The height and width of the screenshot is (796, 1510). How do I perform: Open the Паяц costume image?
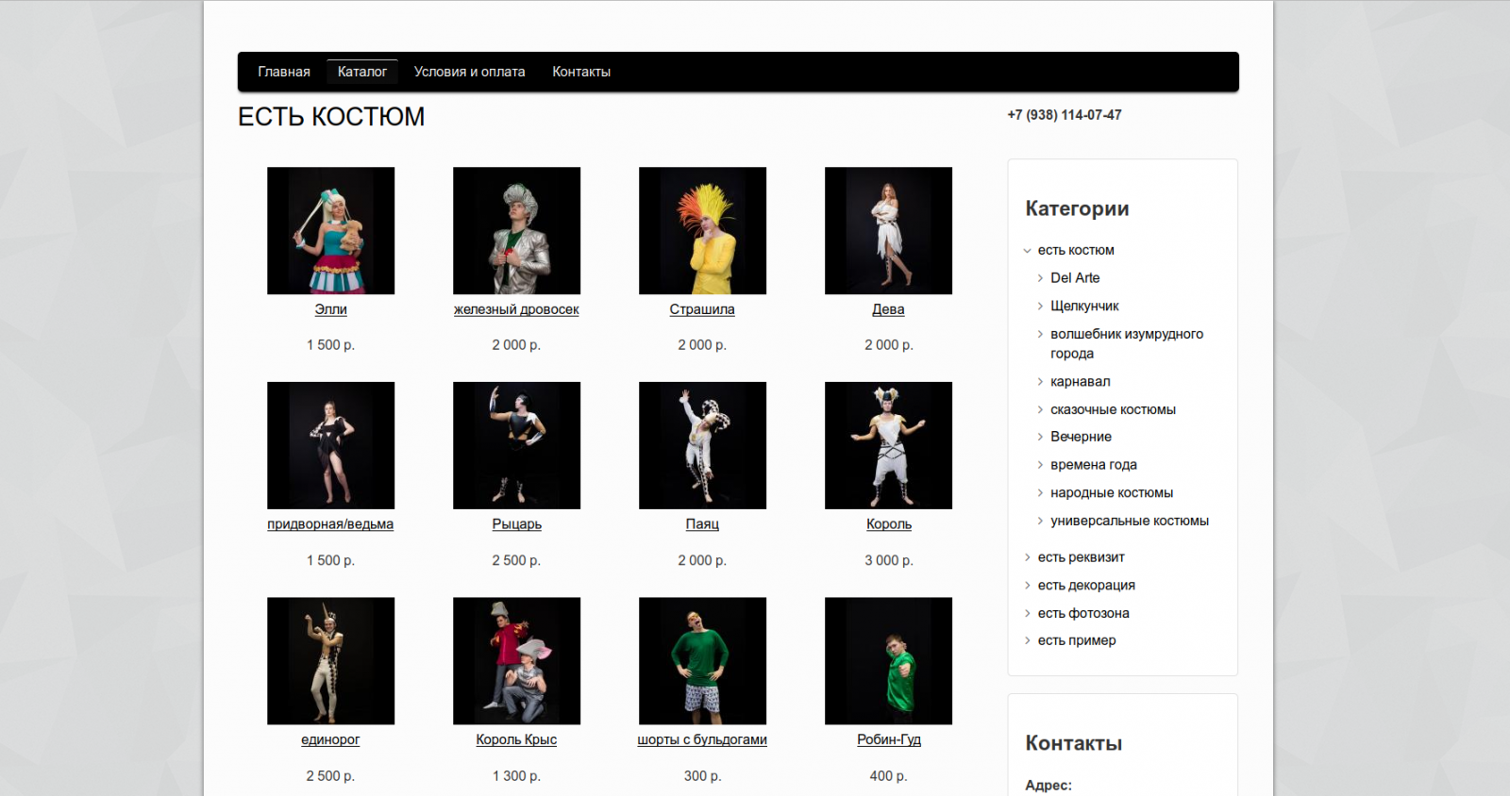coord(702,445)
